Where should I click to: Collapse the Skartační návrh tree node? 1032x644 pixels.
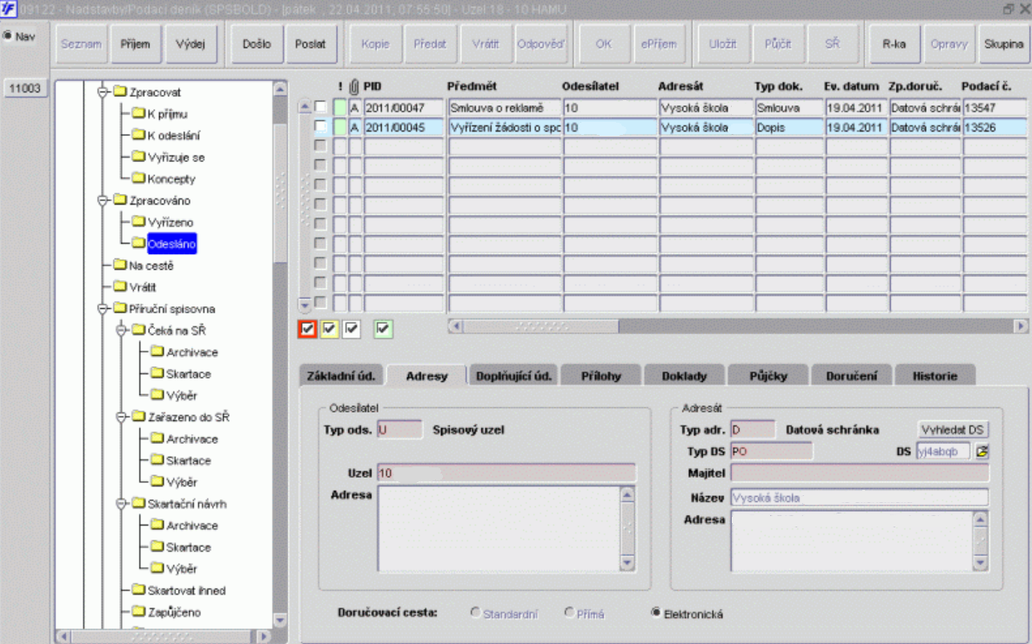coord(121,504)
